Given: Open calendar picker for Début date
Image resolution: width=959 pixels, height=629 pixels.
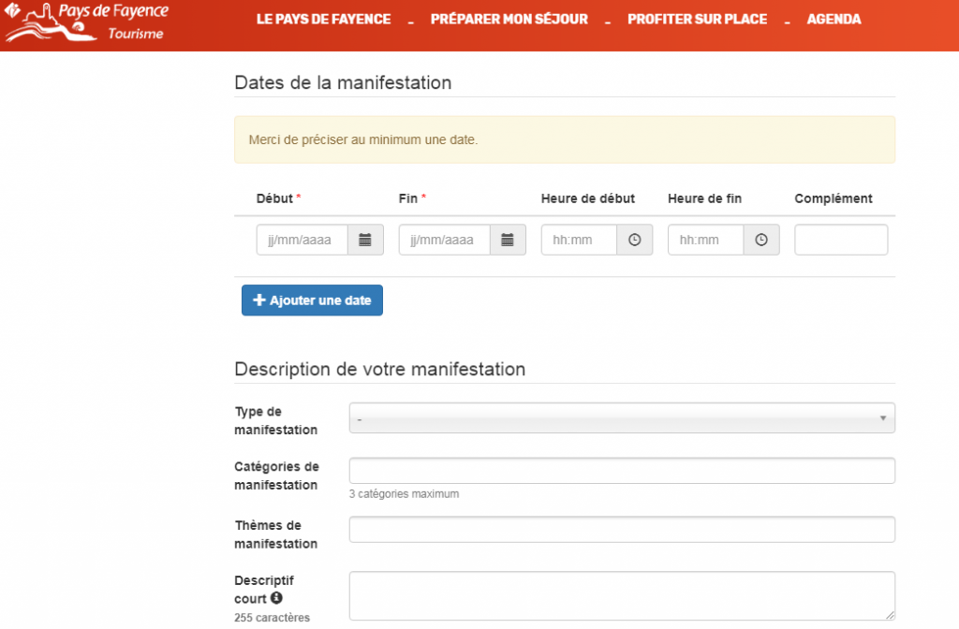Looking at the screenshot, I should pyautogui.click(x=365, y=240).
